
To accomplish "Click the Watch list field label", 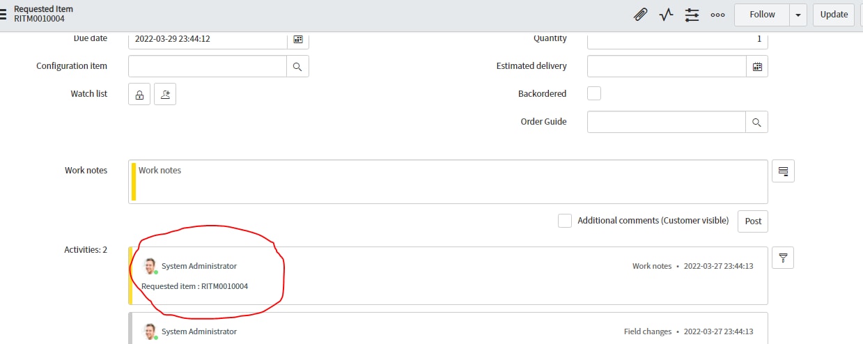I will [89, 94].
